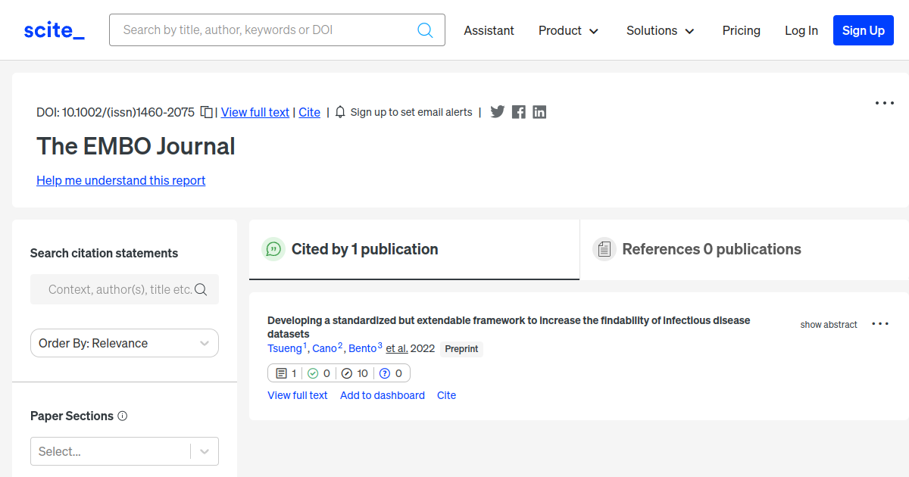Expand the Solutions dropdown menu
The height and width of the screenshot is (477, 909).
(x=660, y=30)
